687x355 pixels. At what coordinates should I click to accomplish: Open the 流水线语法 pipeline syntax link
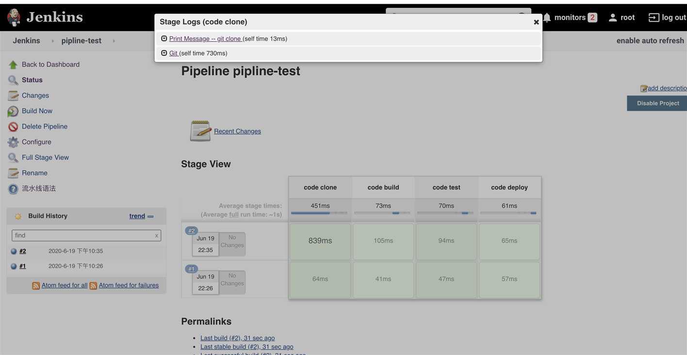pyautogui.click(x=39, y=188)
